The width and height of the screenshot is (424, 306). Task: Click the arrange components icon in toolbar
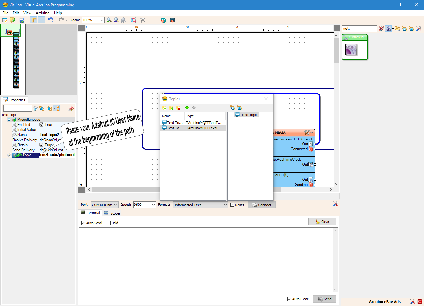tap(134, 20)
